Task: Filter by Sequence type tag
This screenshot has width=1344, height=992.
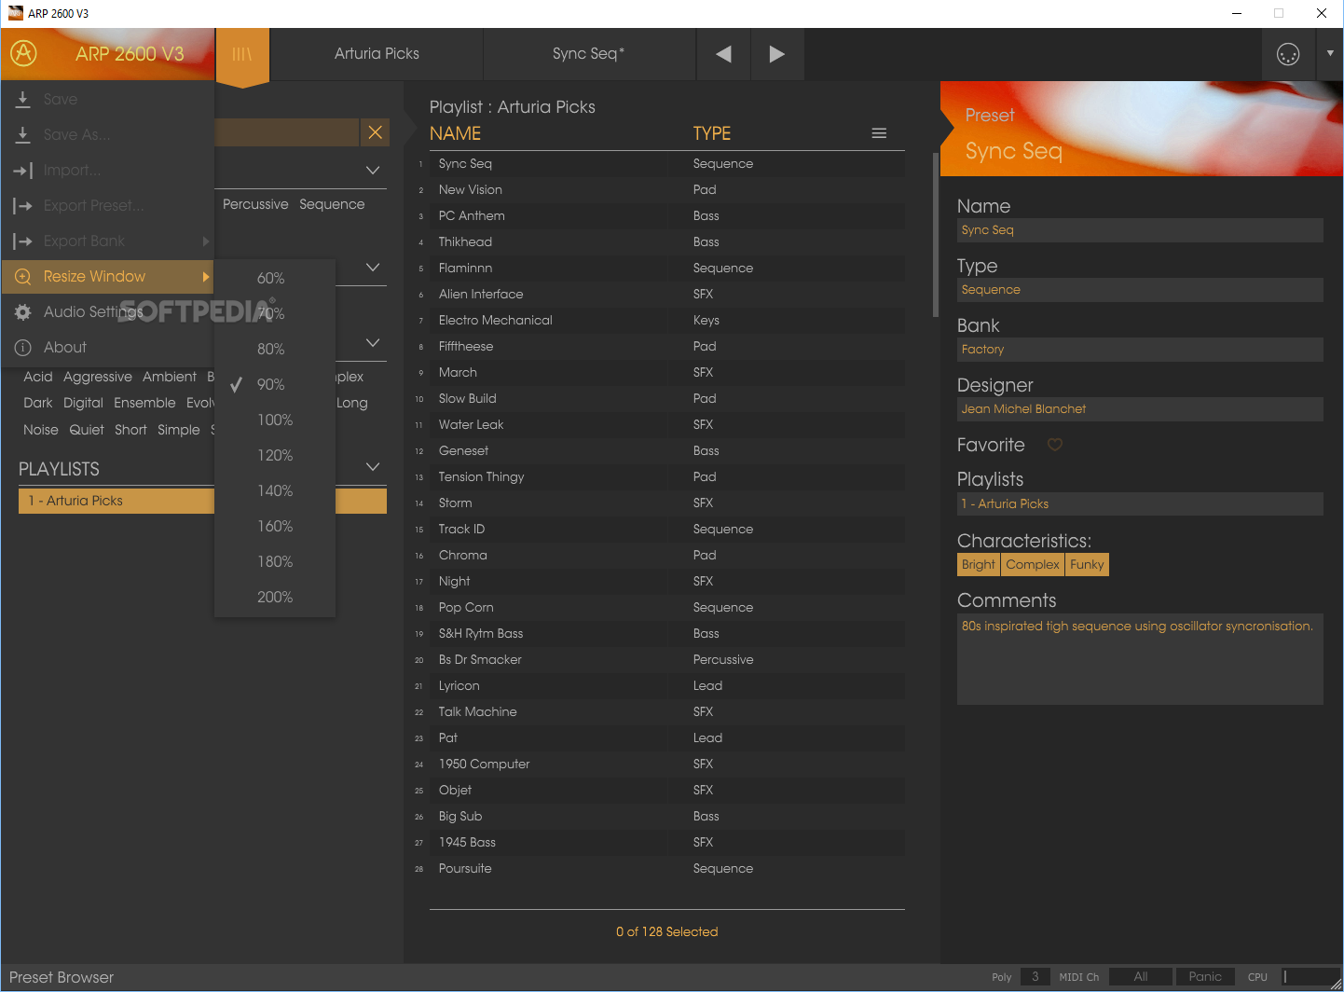Action: pyautogui.click(x=332, y=204)
